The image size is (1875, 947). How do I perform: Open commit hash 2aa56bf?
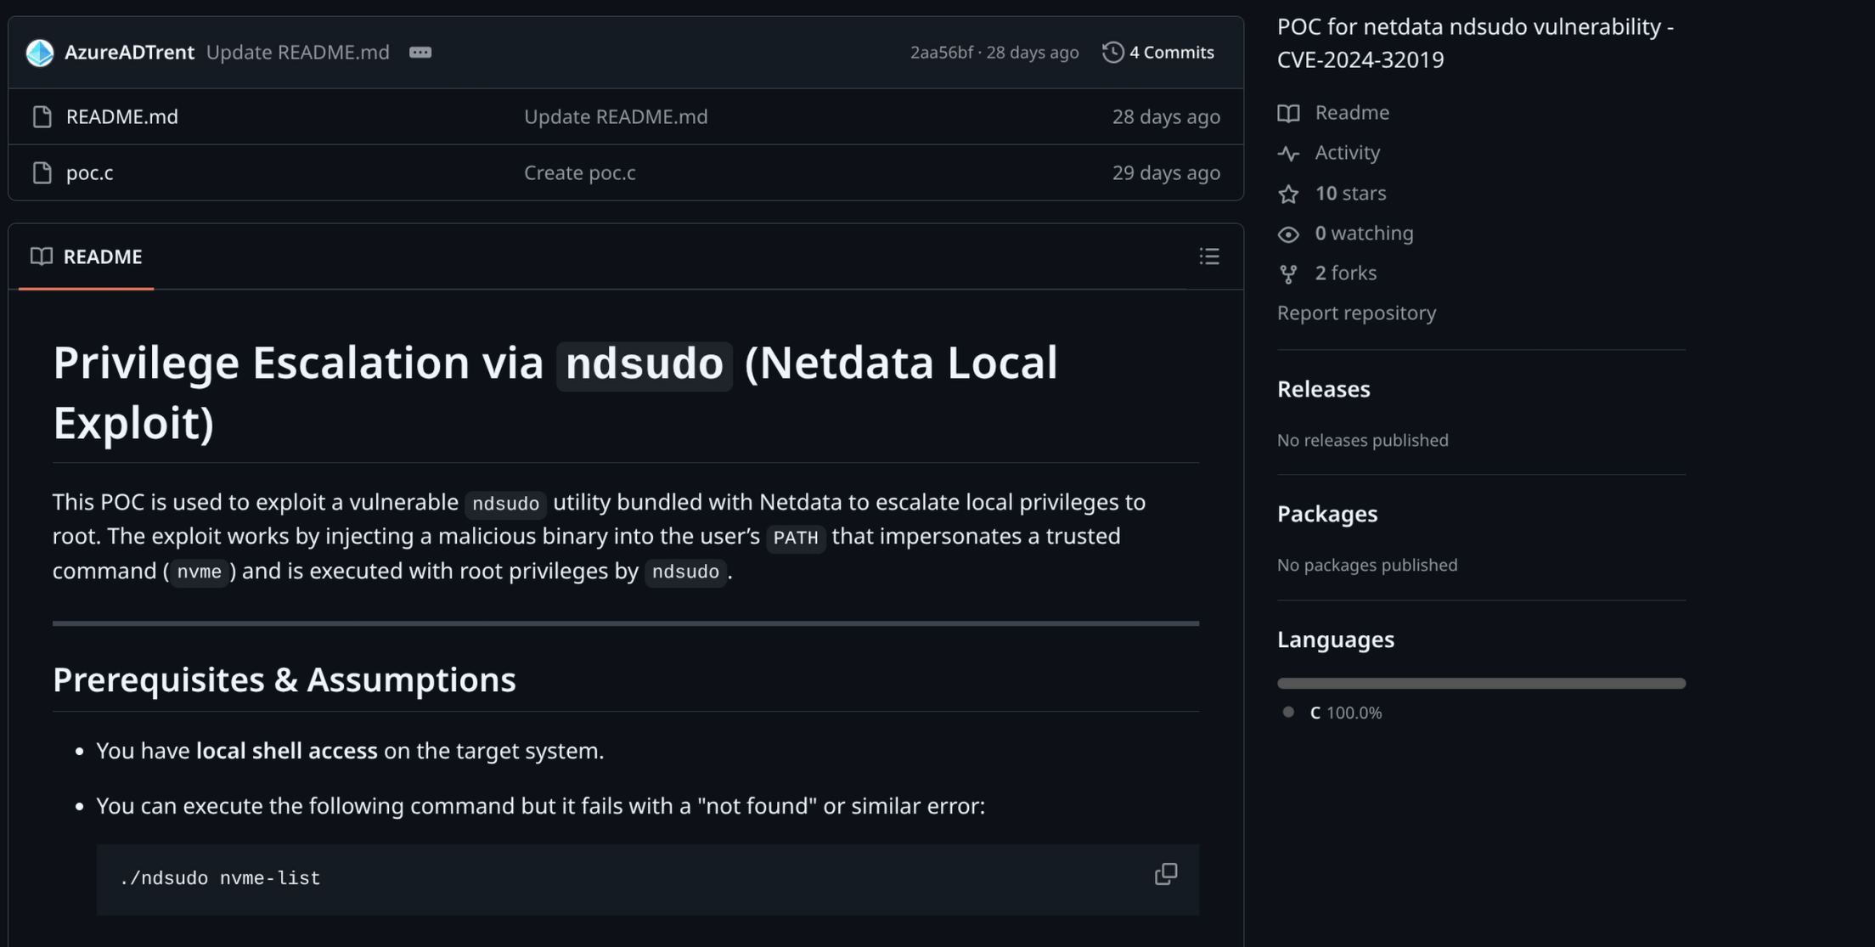[x=941, y=53]
